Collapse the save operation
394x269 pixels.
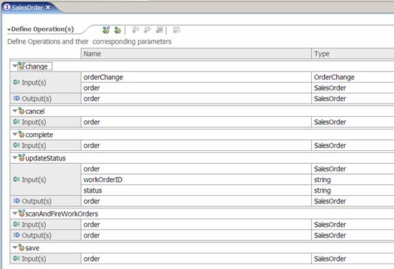tap(15, 248)
